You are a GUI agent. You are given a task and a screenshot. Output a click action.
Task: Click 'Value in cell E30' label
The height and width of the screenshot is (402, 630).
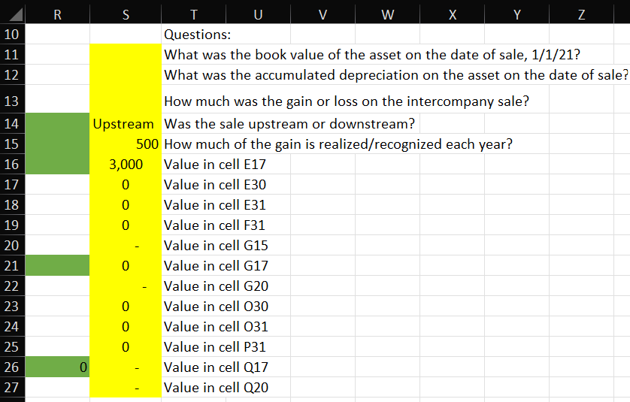coord(215,185)
